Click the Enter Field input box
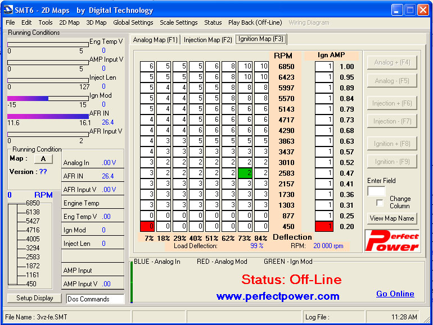The height and width of the screenshot is (325, 433). point(376,191)
